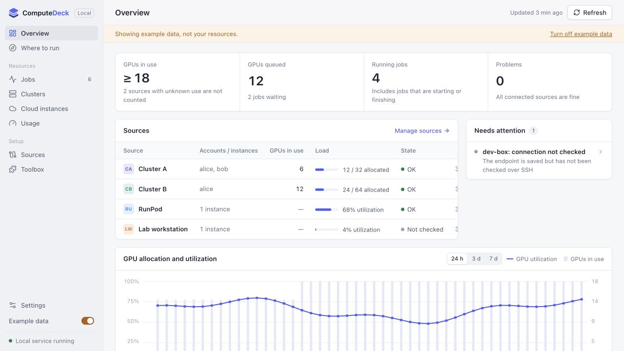This screenshot has height=351, width=624.
Task: Click the Toolbox icon in sidebar
Action: pyautogui.click(x=13, y=169)
